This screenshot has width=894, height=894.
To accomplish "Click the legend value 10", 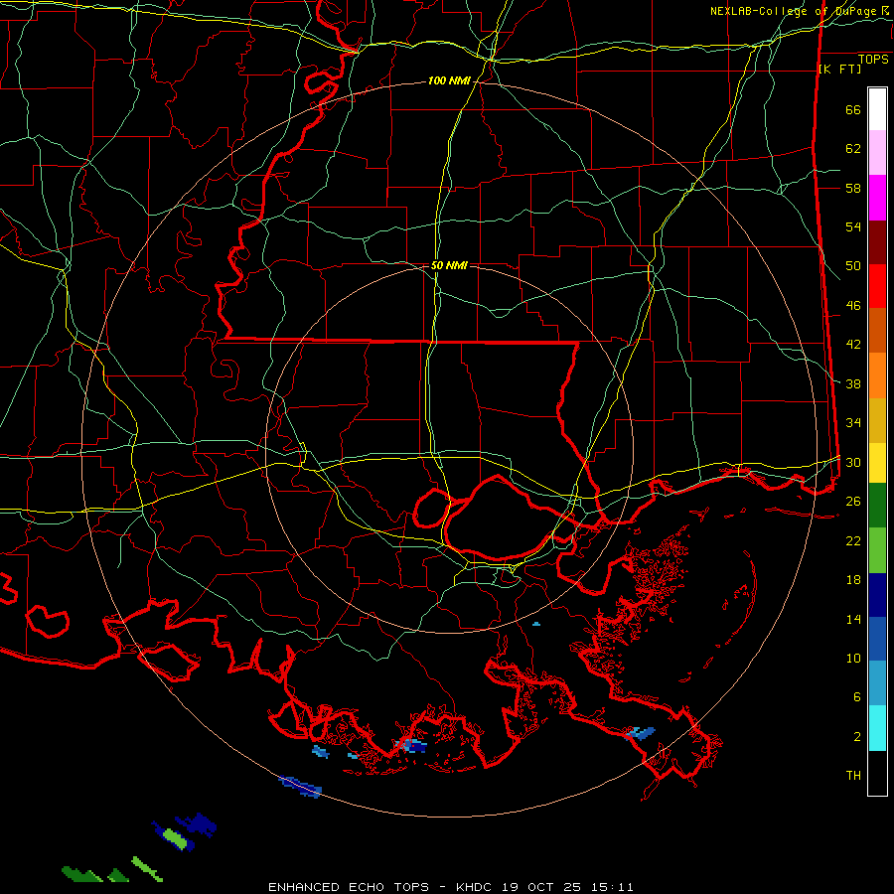I will [853, 658].
